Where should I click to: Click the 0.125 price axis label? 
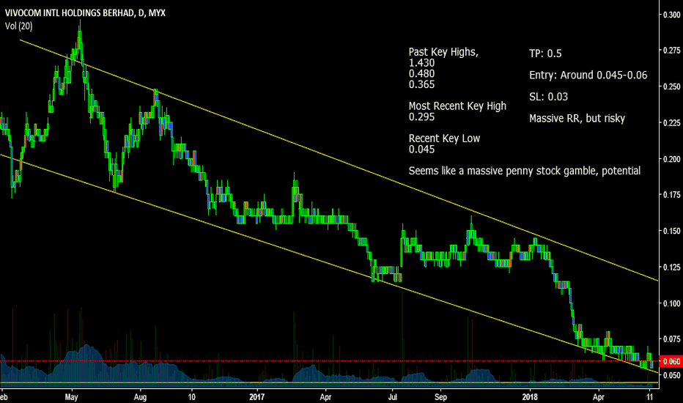pyautogui.click(x=672, y=267)
